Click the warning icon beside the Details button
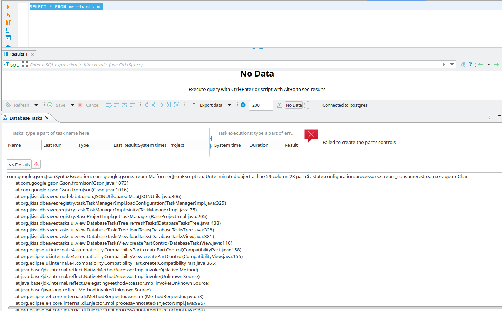 (36, 164)
